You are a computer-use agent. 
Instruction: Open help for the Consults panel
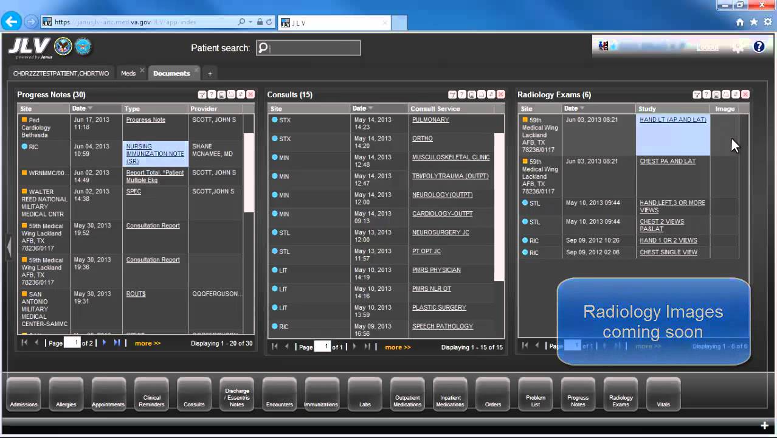click(x=462, y=95)
